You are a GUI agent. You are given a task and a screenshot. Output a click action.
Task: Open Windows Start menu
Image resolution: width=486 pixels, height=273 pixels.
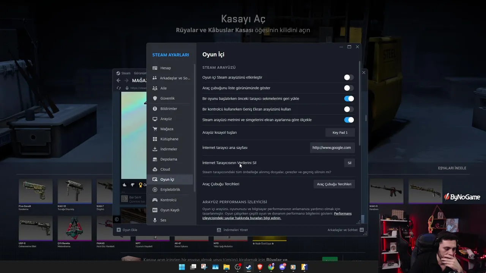point(182,267)
